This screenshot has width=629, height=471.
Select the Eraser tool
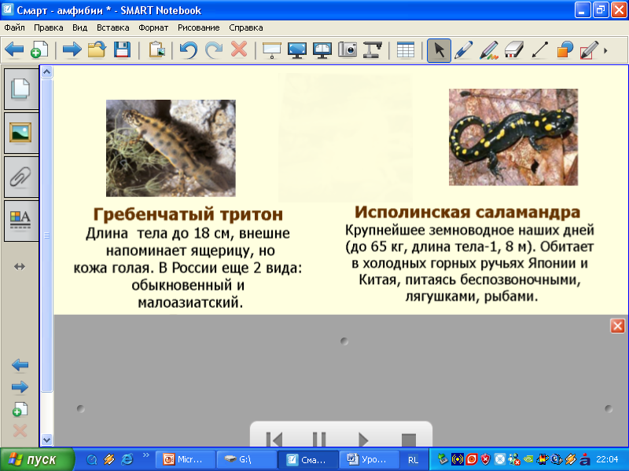tap(514, 50)
